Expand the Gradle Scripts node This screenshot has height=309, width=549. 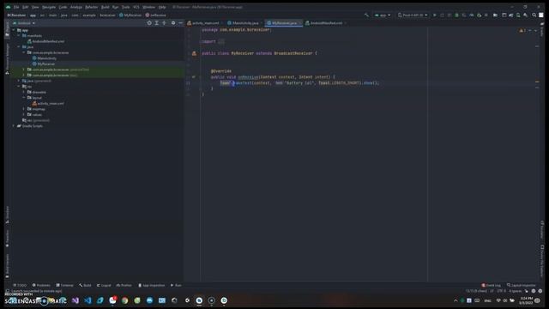coord(14,126)
